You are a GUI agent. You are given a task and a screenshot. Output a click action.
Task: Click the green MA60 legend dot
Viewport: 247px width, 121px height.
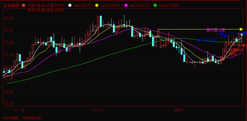[155, 5]
